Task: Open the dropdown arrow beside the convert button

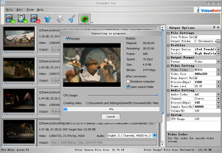Action: click(x=92, y=23)
